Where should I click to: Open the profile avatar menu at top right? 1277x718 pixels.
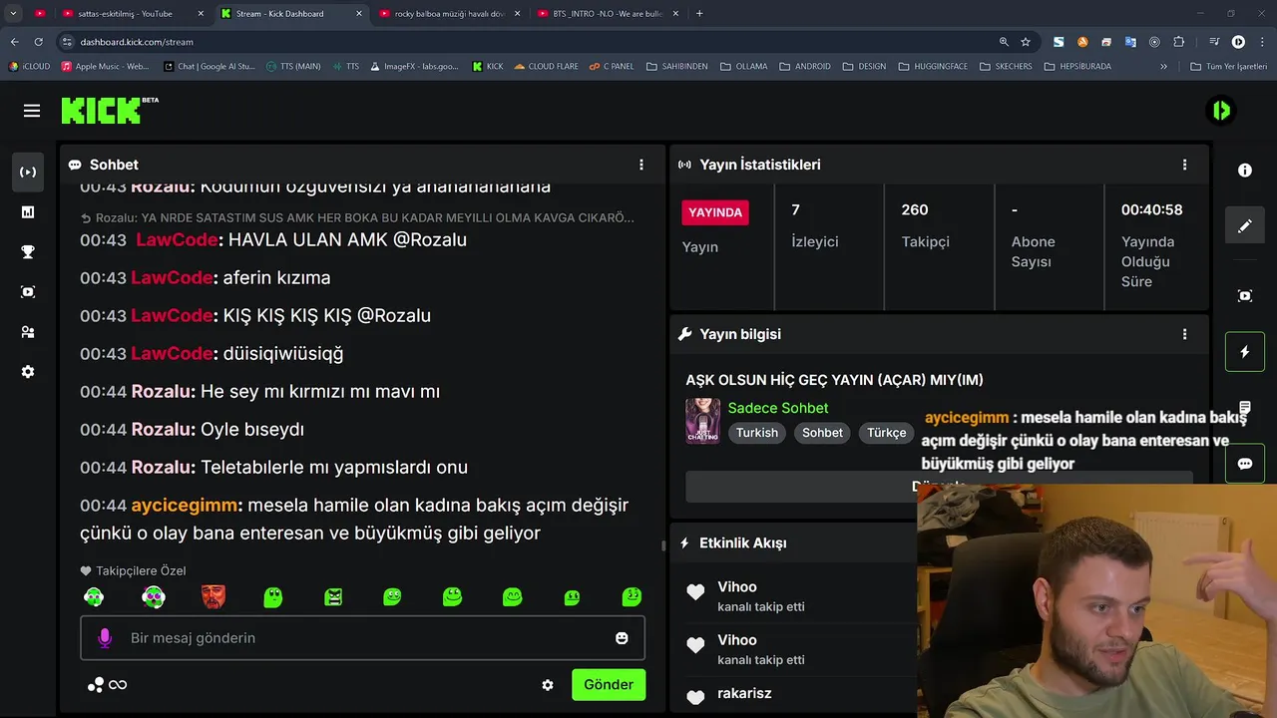pos(1221,111)
